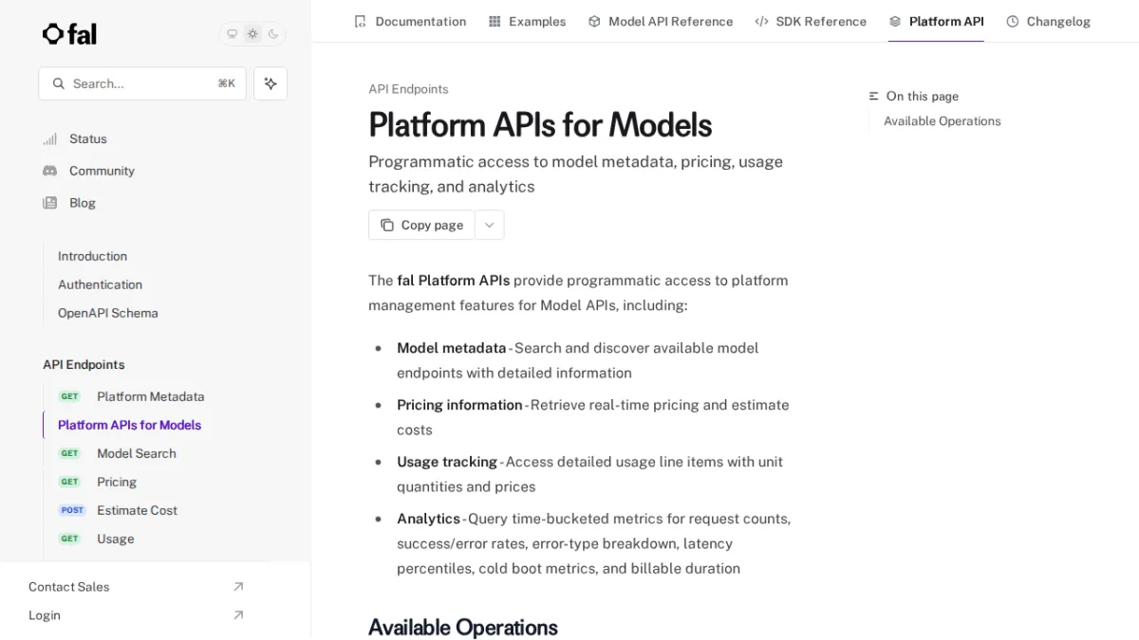Viewport: 1139px width, 640px height.
Task: Jump to Available Operations in page outline
Action: coord(942,121)
